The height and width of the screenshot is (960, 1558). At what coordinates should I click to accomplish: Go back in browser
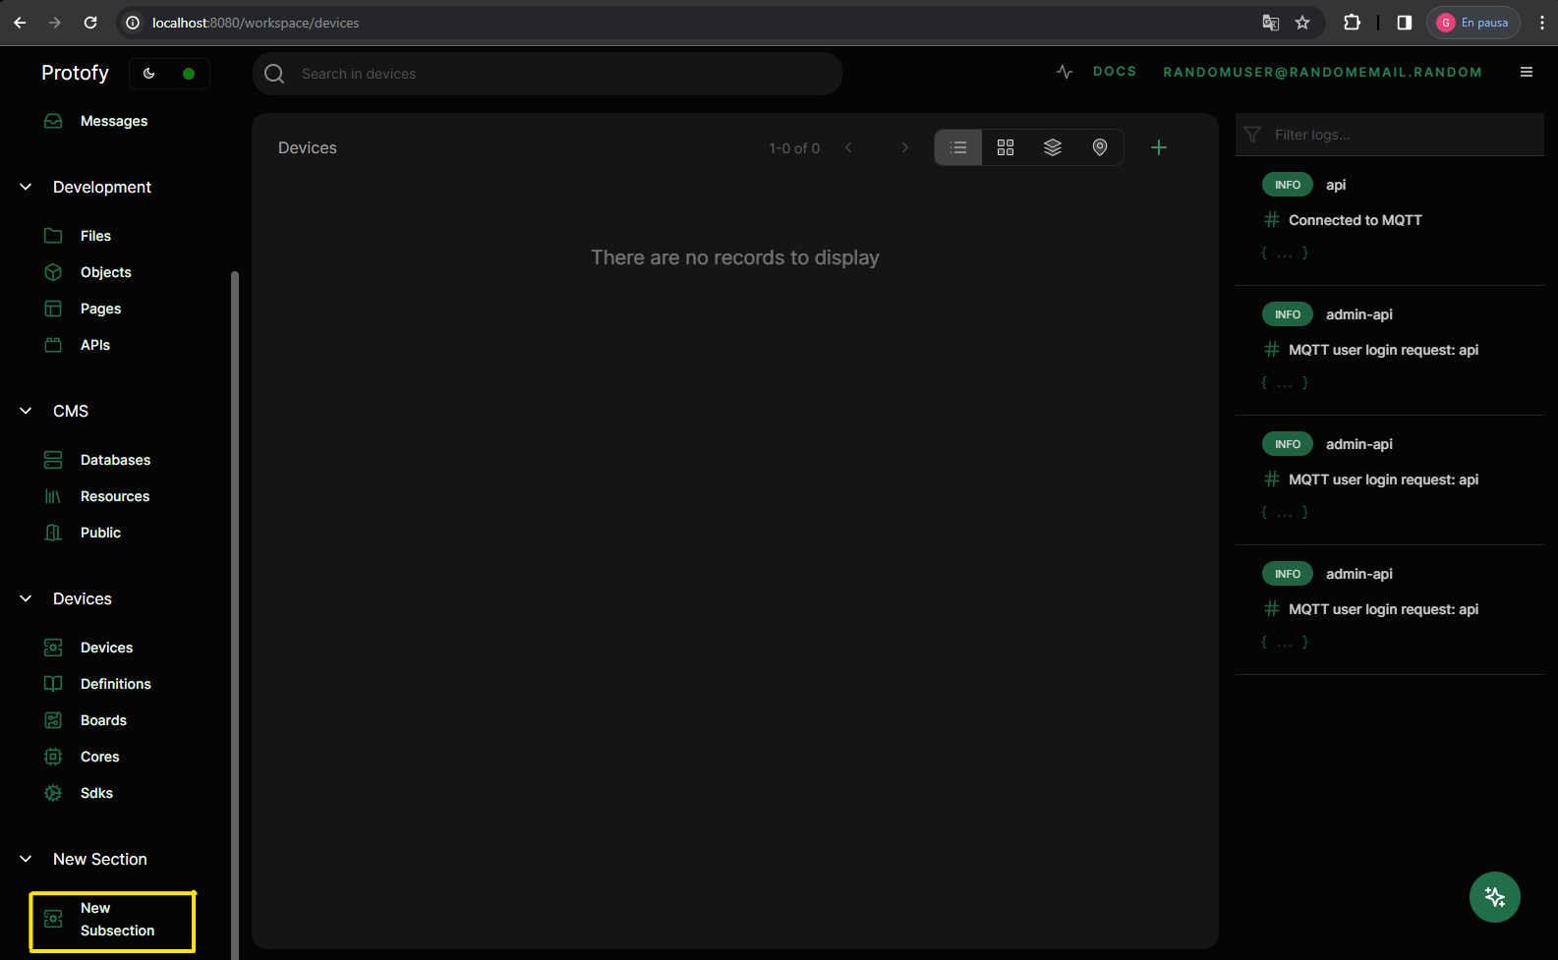20,23
